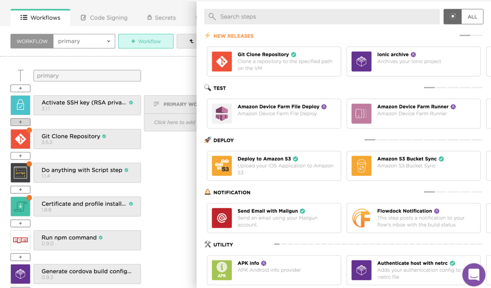Image resolution: width=491 pixels, height=288 pixels.
Task: Click the Deploy to Amazon S3 icon
Action: click(222, 166)
